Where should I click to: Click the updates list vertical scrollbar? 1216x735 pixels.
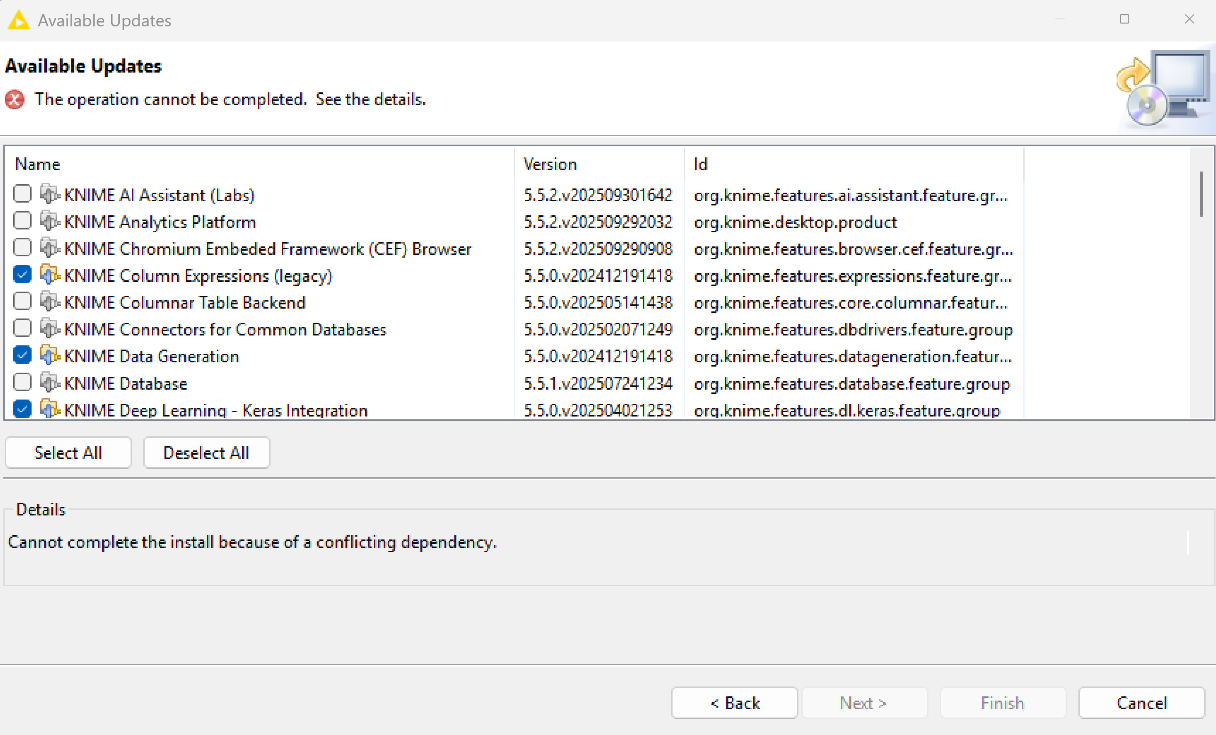pyautogui.click(x=1201, y=195)
